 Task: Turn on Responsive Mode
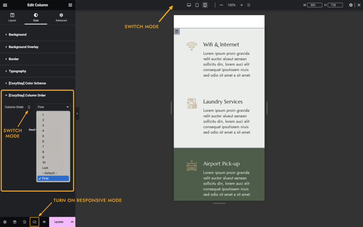coord(34,222)
